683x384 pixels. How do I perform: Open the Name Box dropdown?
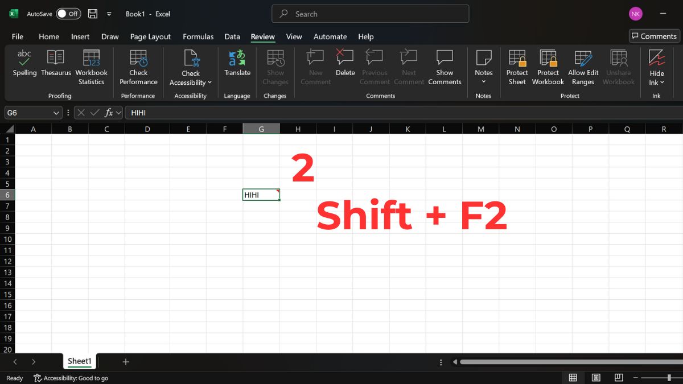pyautogui.click(x=55, y=113)
